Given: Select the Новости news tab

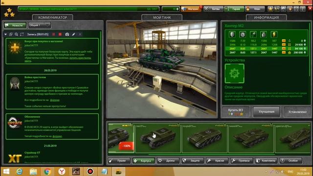Looking at the screenshot, I should click(15, 25).
